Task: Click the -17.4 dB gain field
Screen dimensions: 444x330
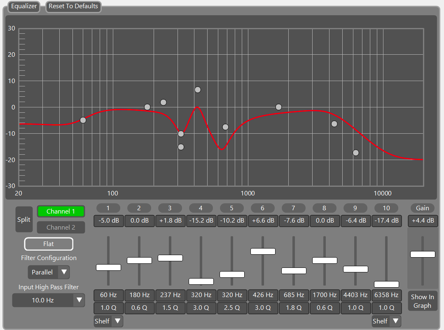Action: [x=386, y=221]
